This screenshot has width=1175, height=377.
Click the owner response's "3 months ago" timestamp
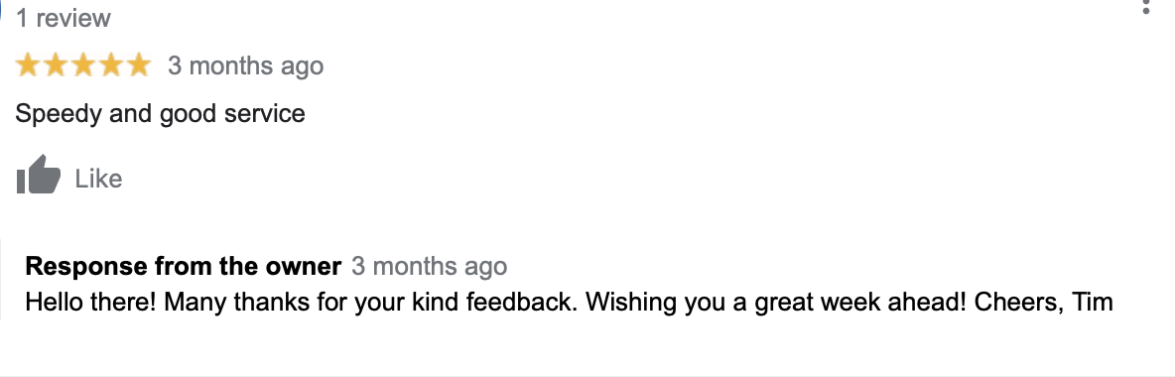pos(430,266)
